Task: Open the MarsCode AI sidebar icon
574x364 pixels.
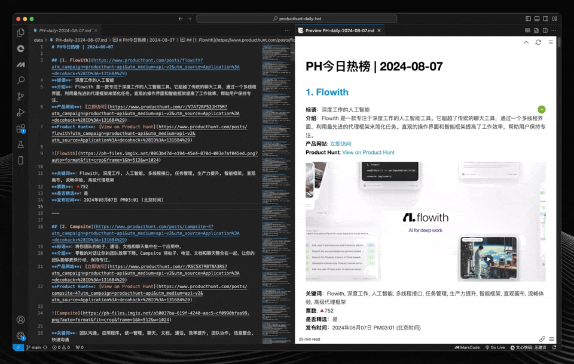Action: (20, 64)
